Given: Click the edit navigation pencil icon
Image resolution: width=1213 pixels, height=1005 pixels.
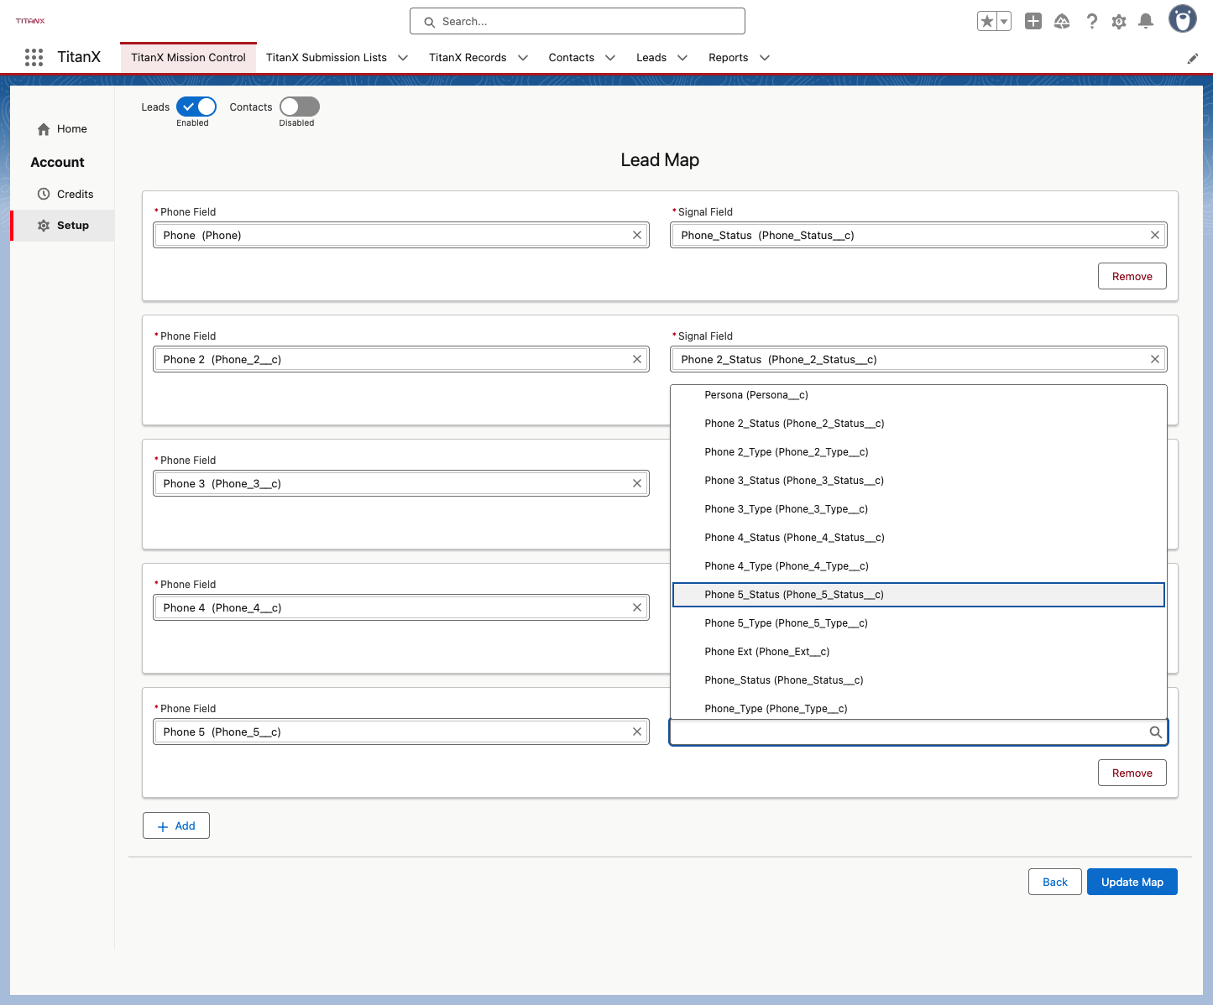Looking at the screenshot, I should point(1193,58).
